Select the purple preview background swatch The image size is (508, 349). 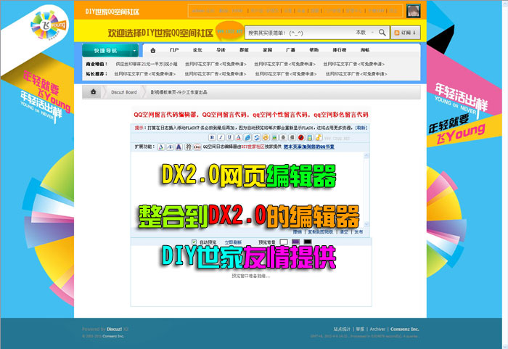295,242
